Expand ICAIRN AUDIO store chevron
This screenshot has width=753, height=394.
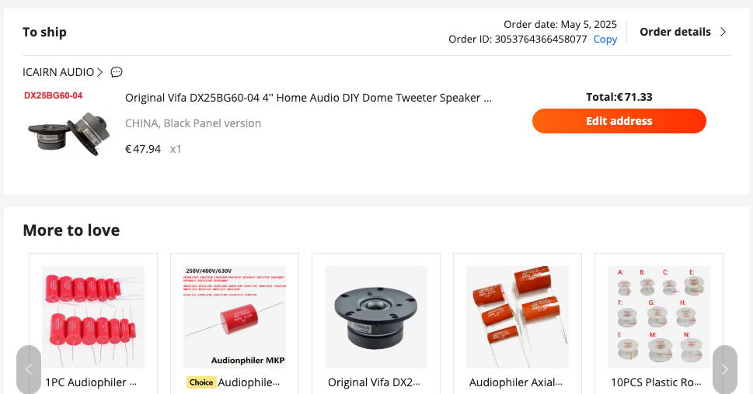[x=99, y=72]
